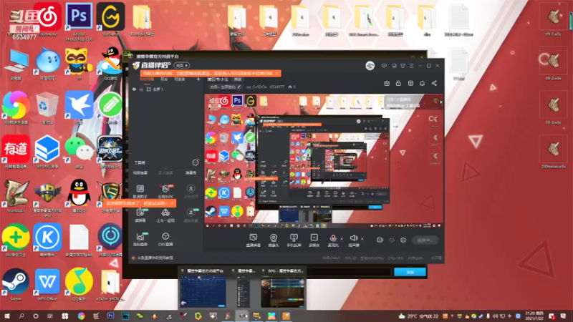The image size is (573, 322).
Task: Dismiss the orange banner at the top of the app
Action: point(277,74)
